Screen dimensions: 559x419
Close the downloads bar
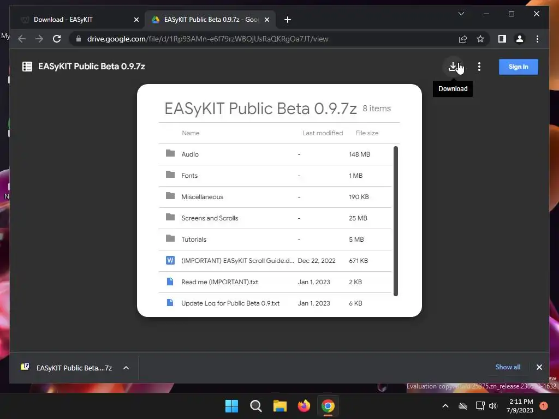coord(539,367)
